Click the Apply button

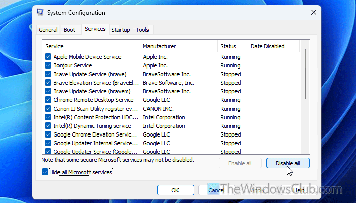click(257, 190)
